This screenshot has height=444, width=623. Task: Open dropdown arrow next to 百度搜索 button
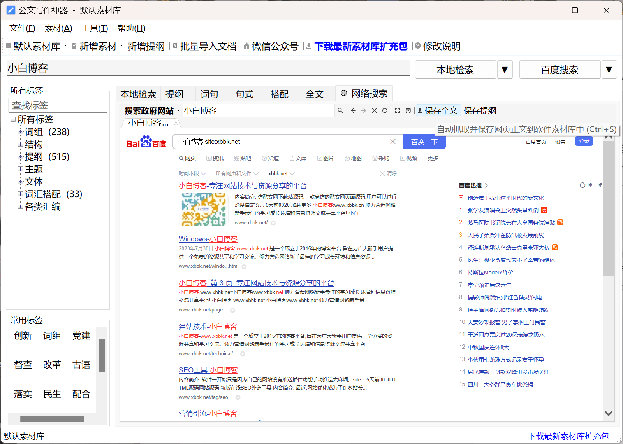609,70
